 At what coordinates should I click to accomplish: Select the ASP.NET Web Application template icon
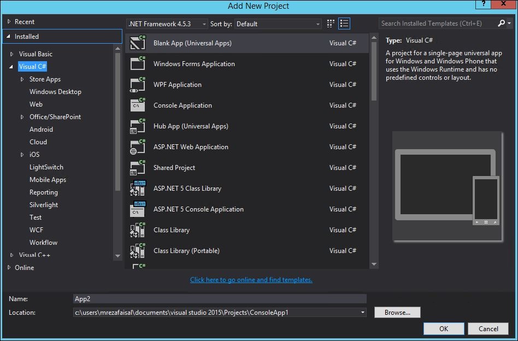(137, 147)
